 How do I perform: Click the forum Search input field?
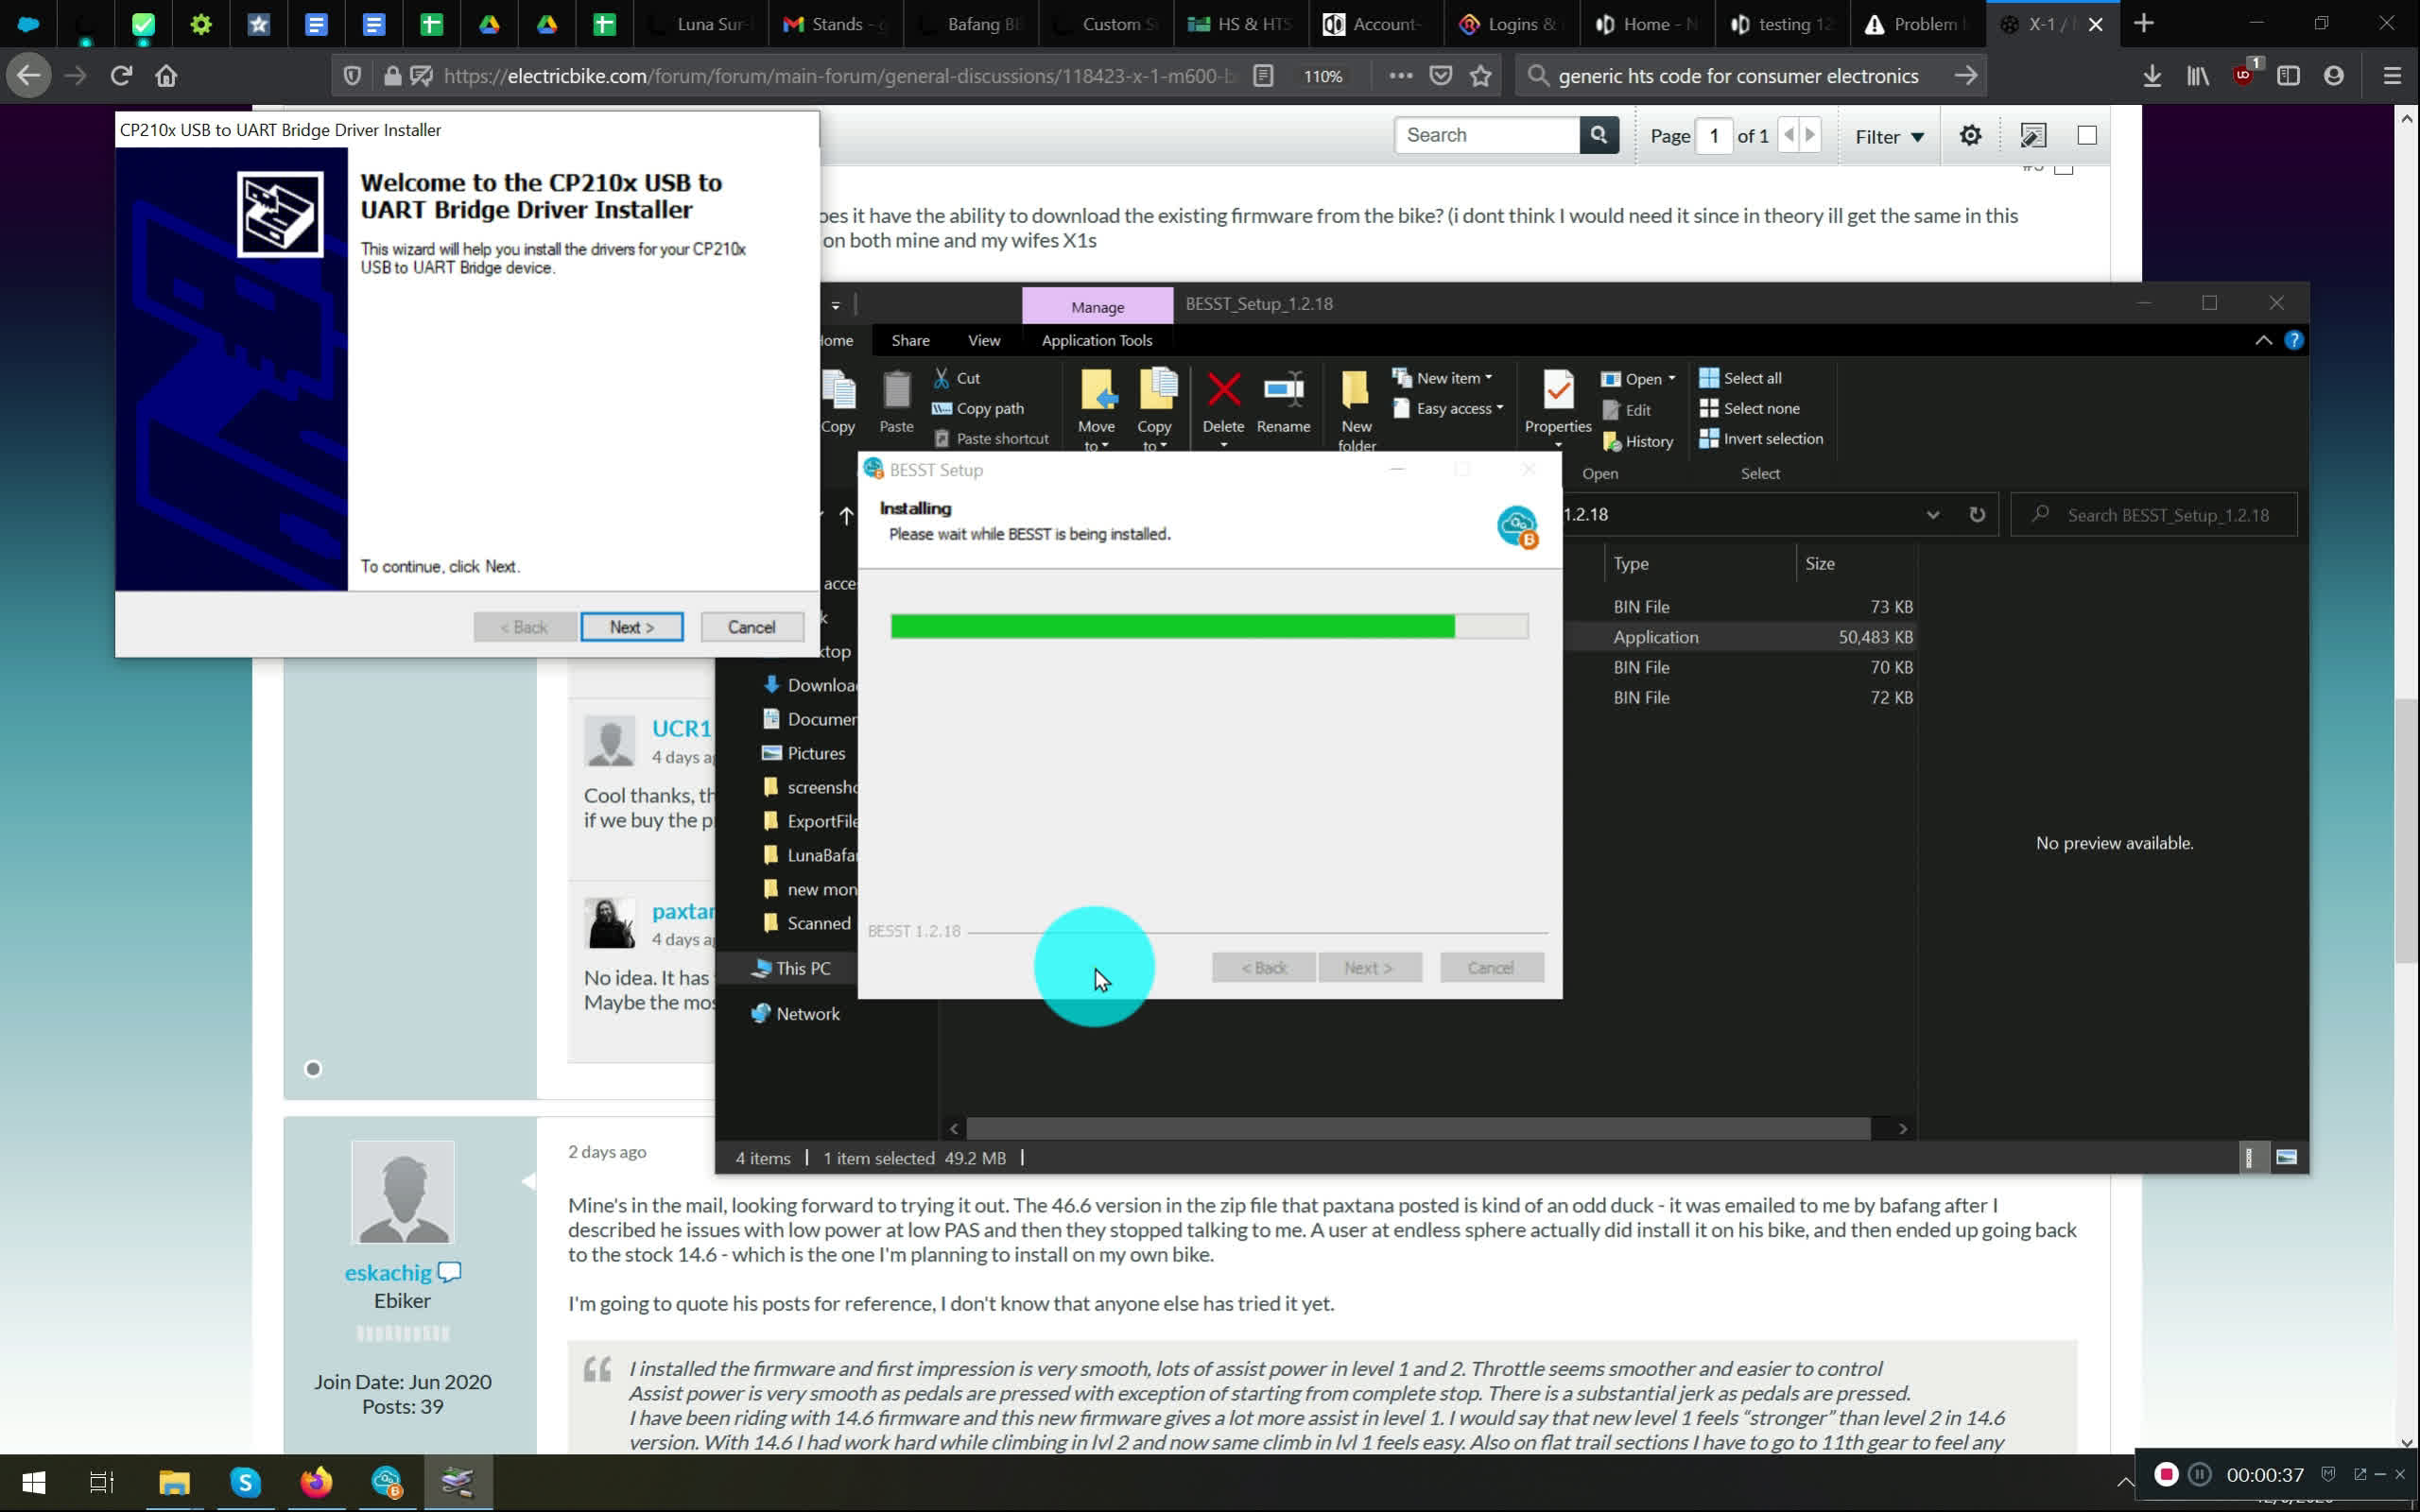[x=1487, y=135]
